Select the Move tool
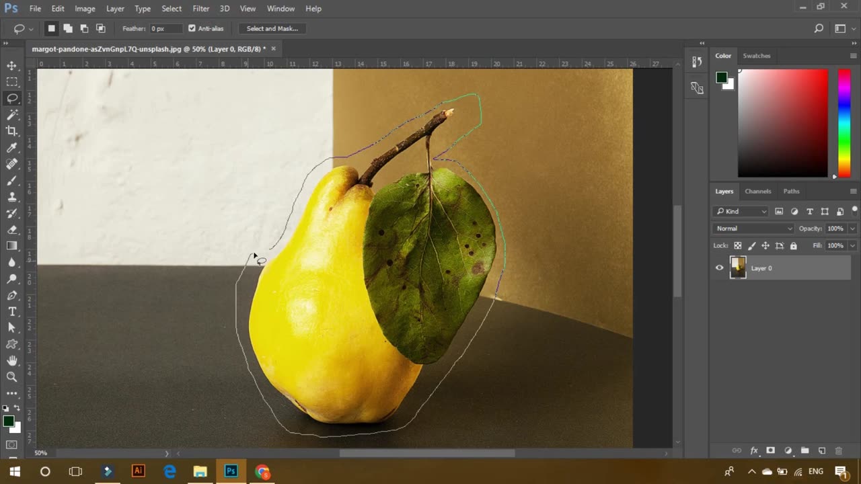Image resolution: width=861 pixels, height=484 pixels. pos(12,65)
